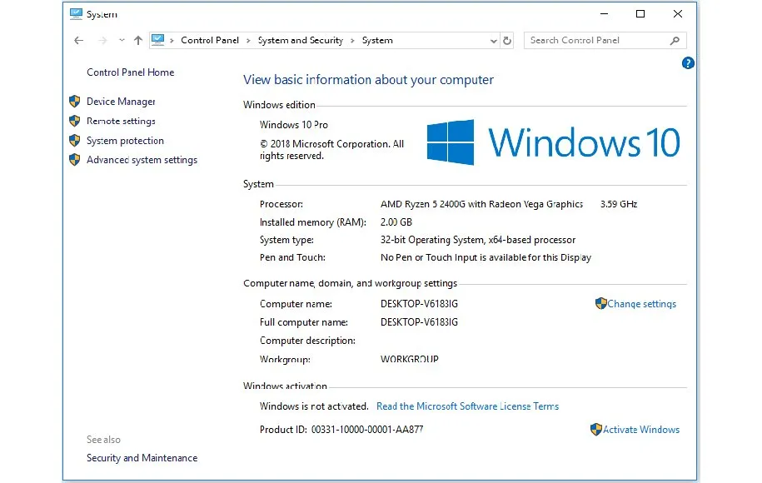Image resolution: width=762 pixels, height=483 pixels.
Task: Select System and Security breadcrumb
Action: point(300,40)
